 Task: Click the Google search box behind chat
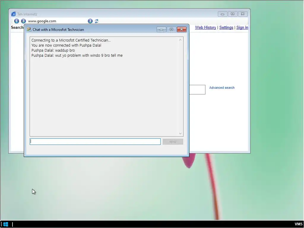197,90
